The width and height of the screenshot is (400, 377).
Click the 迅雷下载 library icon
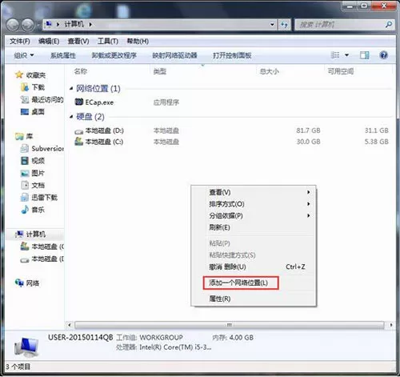25,197
